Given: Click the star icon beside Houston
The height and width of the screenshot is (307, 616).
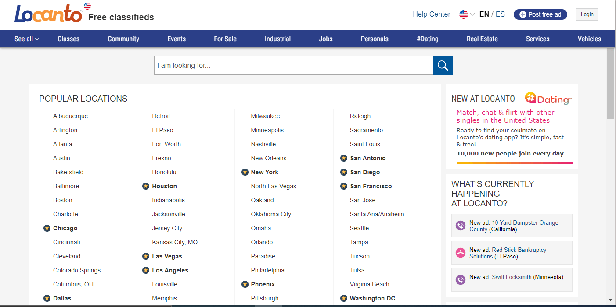Looking at the screenshot, I should (146, 186).
